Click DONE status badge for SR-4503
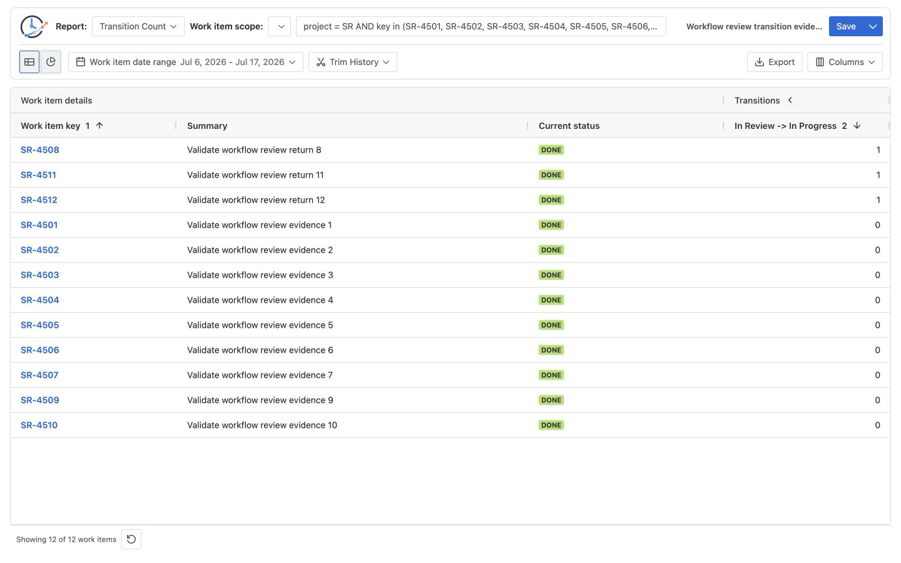This screenshot has height=563, width=901. [x=551, y=275]
